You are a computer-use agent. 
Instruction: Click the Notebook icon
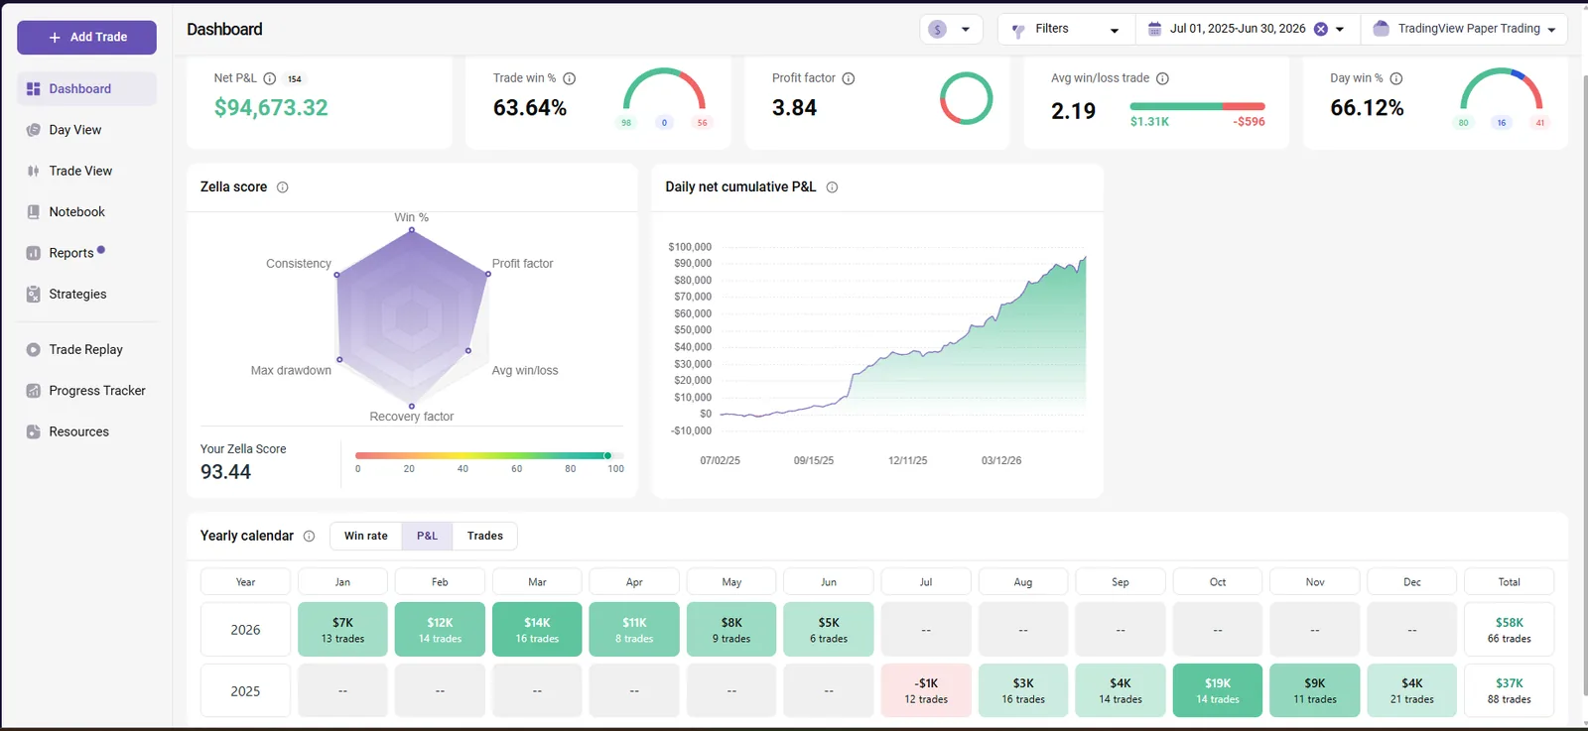[33, 212]
